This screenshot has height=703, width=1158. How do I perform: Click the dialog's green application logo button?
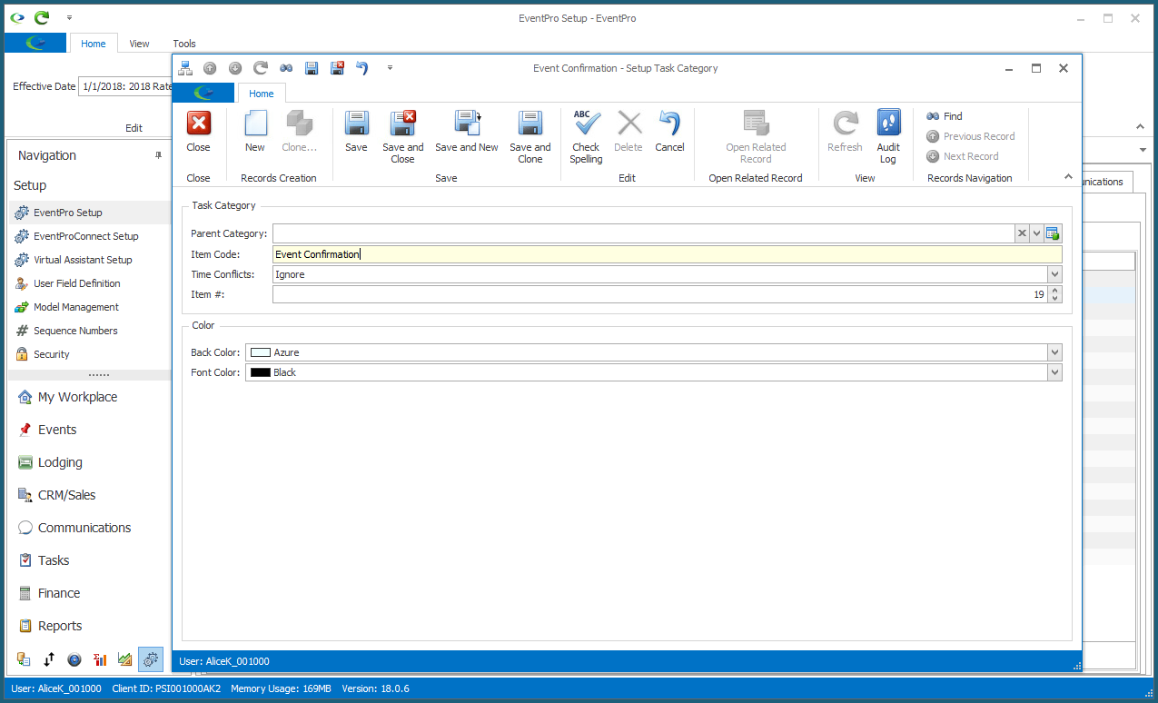coord(203,93)
